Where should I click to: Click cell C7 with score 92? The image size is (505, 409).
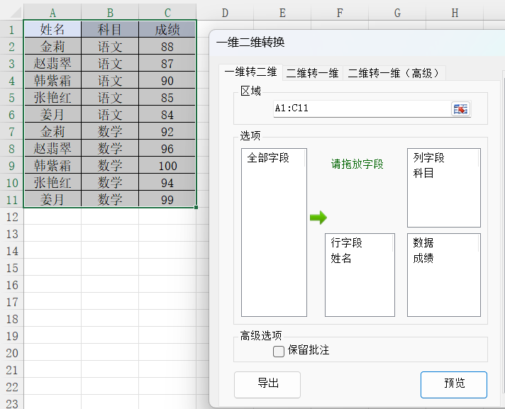tap(167, 132)
